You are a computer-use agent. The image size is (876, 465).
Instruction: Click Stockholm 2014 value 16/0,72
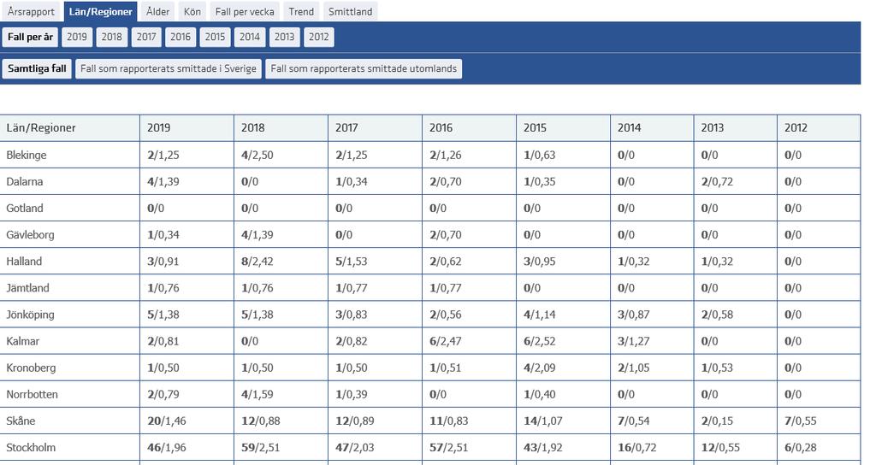point(636,447)
